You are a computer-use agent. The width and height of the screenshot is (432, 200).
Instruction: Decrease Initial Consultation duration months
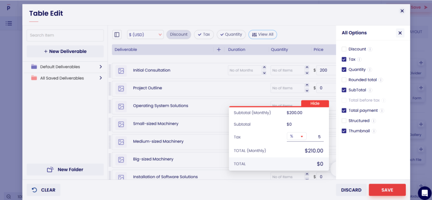point(264,73)
